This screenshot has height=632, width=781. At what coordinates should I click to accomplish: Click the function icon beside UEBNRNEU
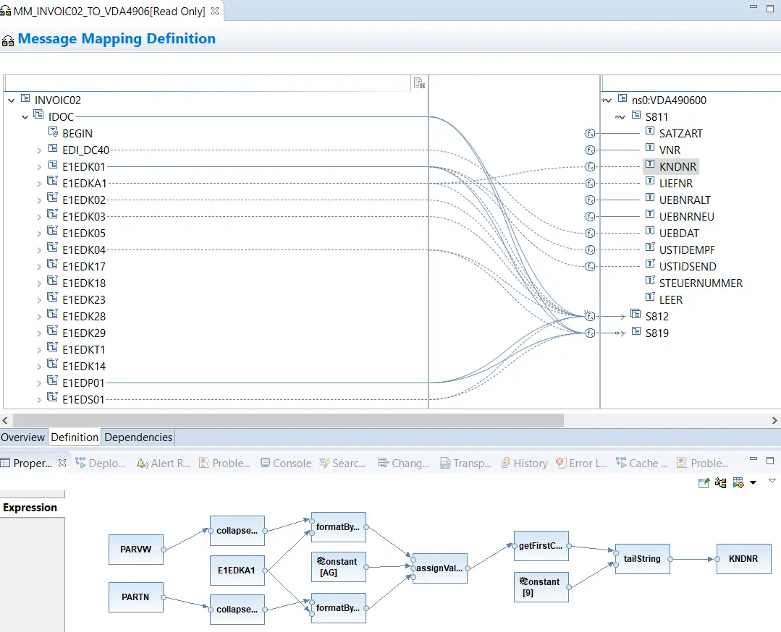[590, 216]
